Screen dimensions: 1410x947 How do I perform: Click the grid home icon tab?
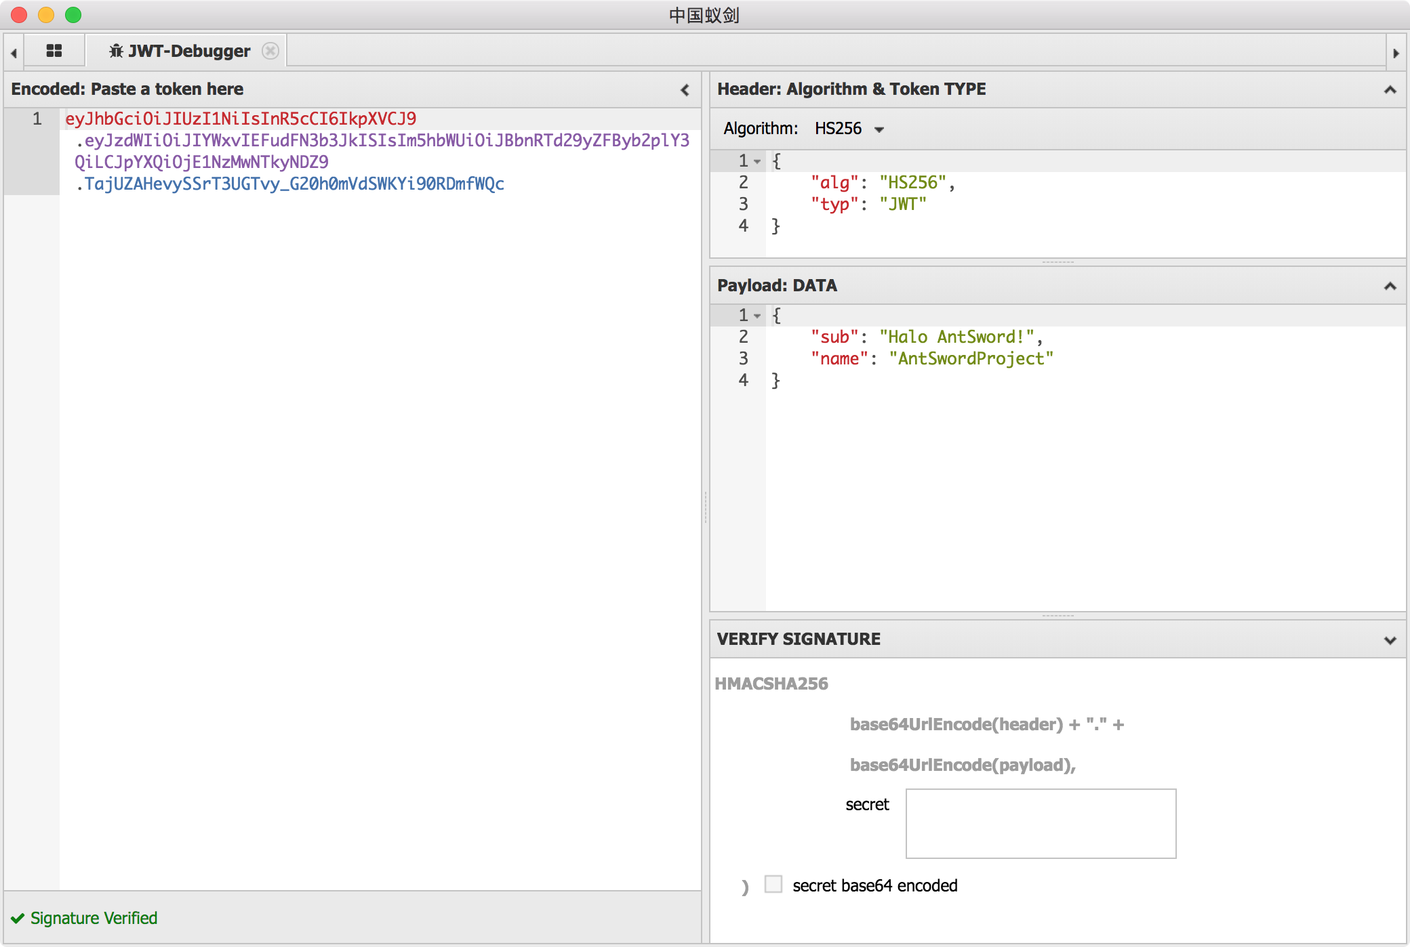pos(54,51)
